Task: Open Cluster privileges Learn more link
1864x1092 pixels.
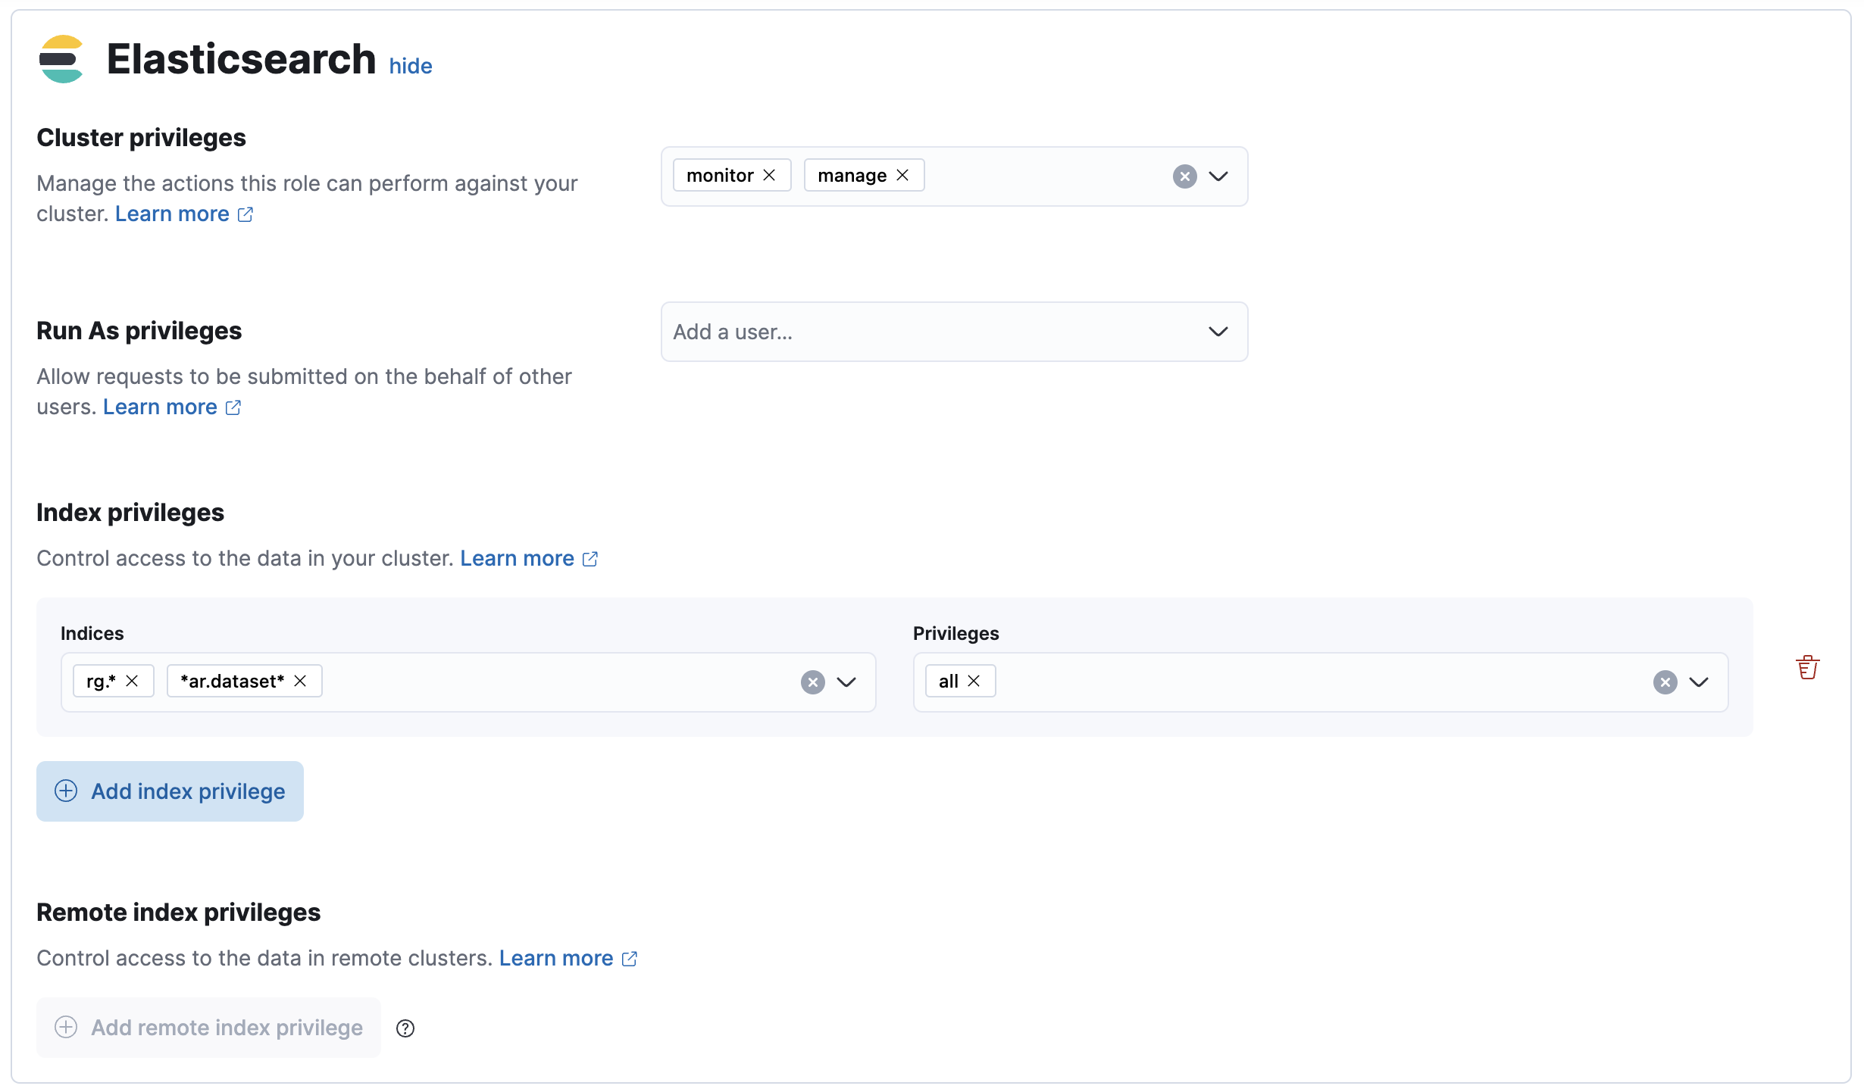Action: [x=184, y=214]
